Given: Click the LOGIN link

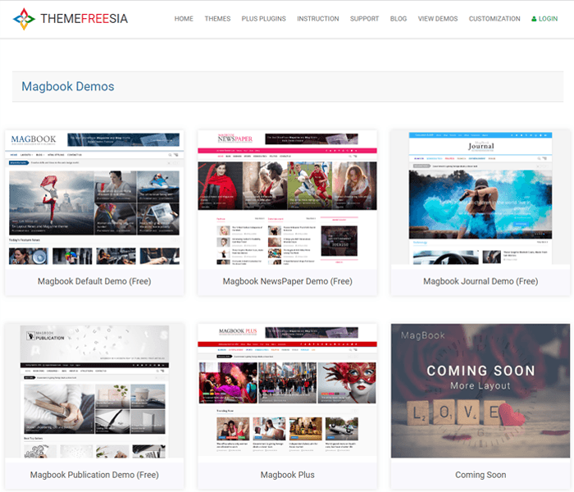Looking at the screenshot, I should tap(548, 19).
